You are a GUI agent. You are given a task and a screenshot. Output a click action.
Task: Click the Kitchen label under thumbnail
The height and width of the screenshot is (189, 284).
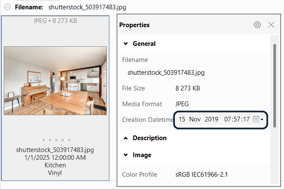pyautogui.click(x=55, y=165)
